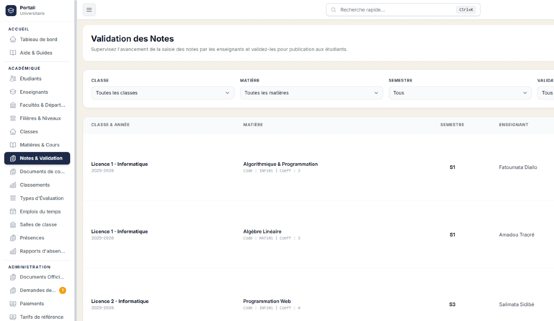554x321 pixels.
Task: Click the Paiements banknote icon
Action: tap(13, 303)
